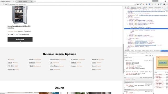Expand the section filter-section node

click(x=128, y=23)
